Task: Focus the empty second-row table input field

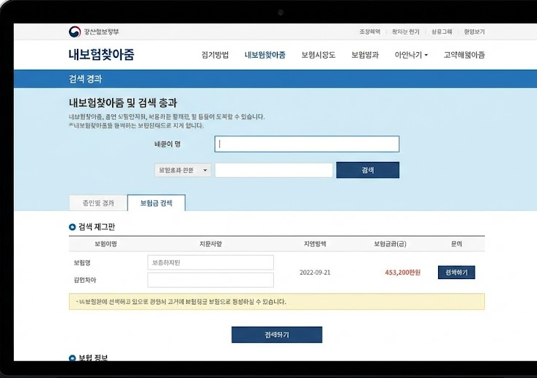Action: tap(210, 280)
